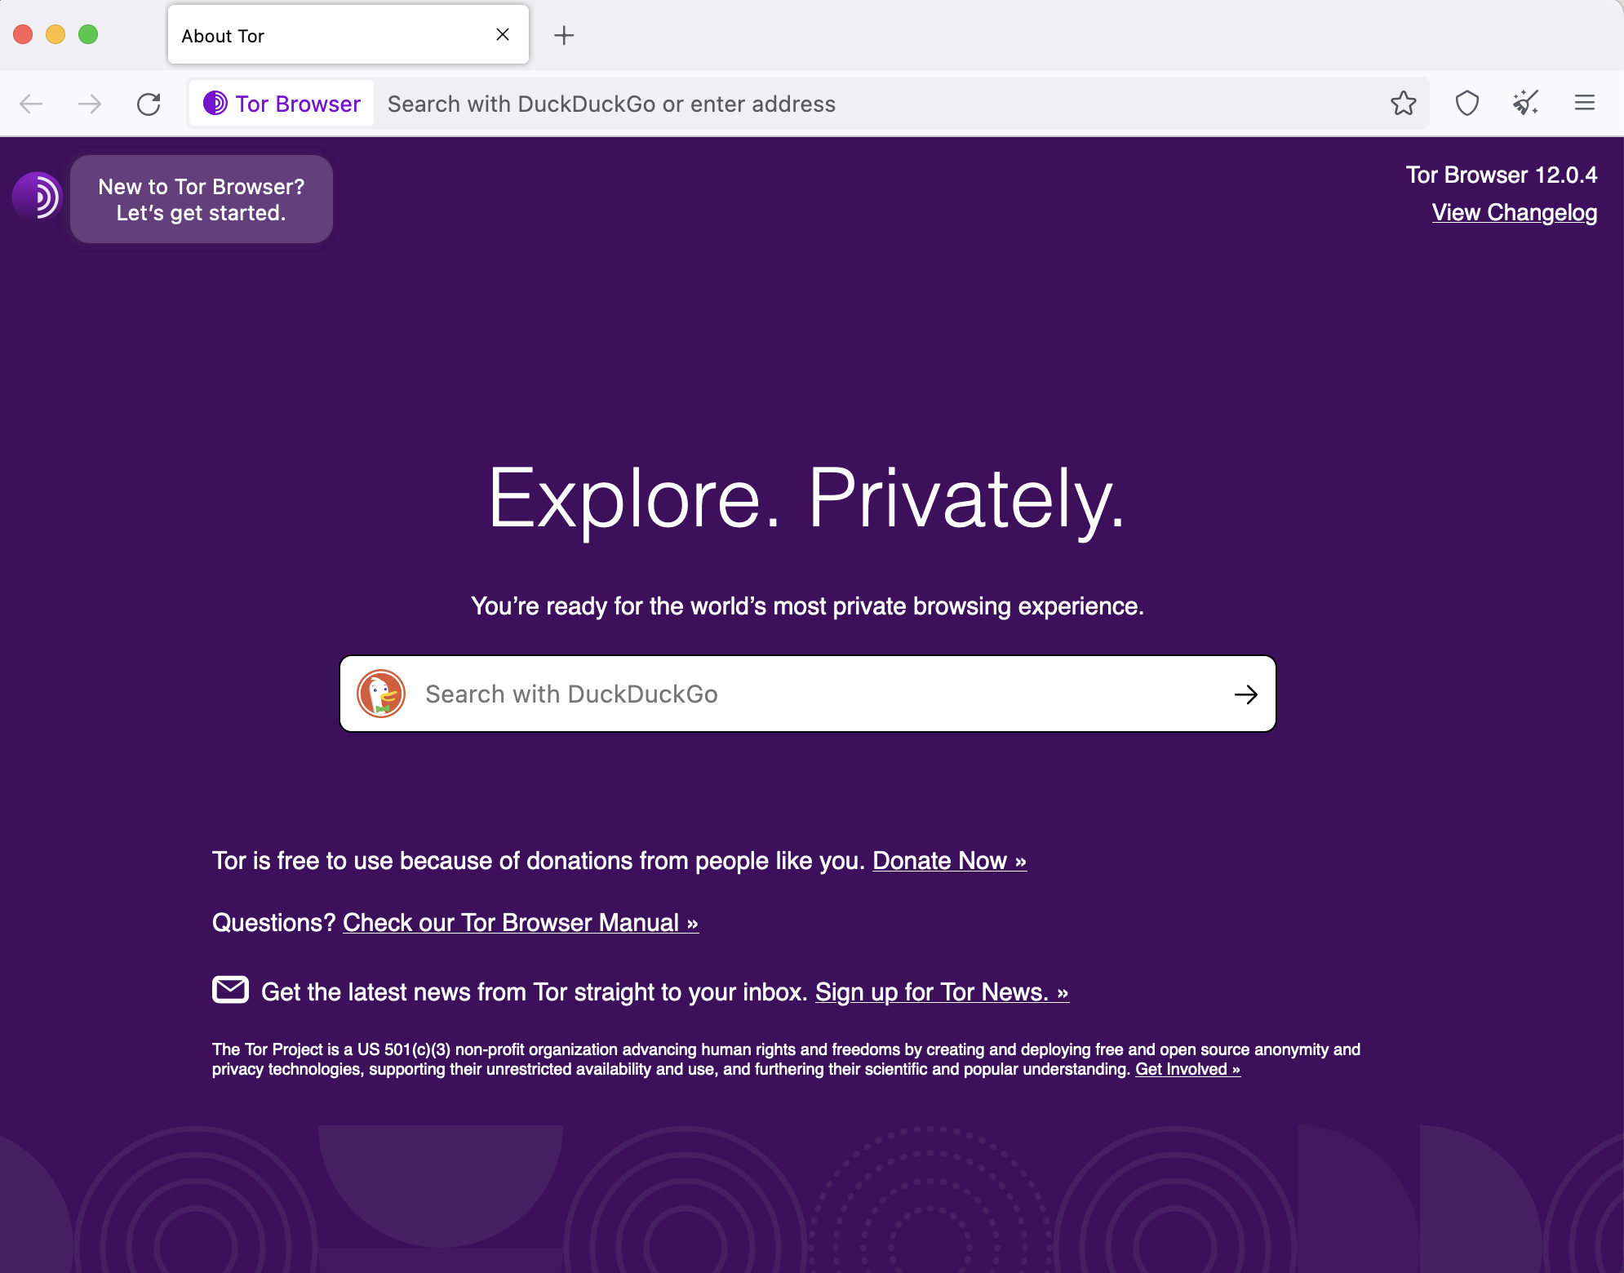Click the New Identity broom icon
This screenshot has height=1273, width=1624.
(1525, 104)
